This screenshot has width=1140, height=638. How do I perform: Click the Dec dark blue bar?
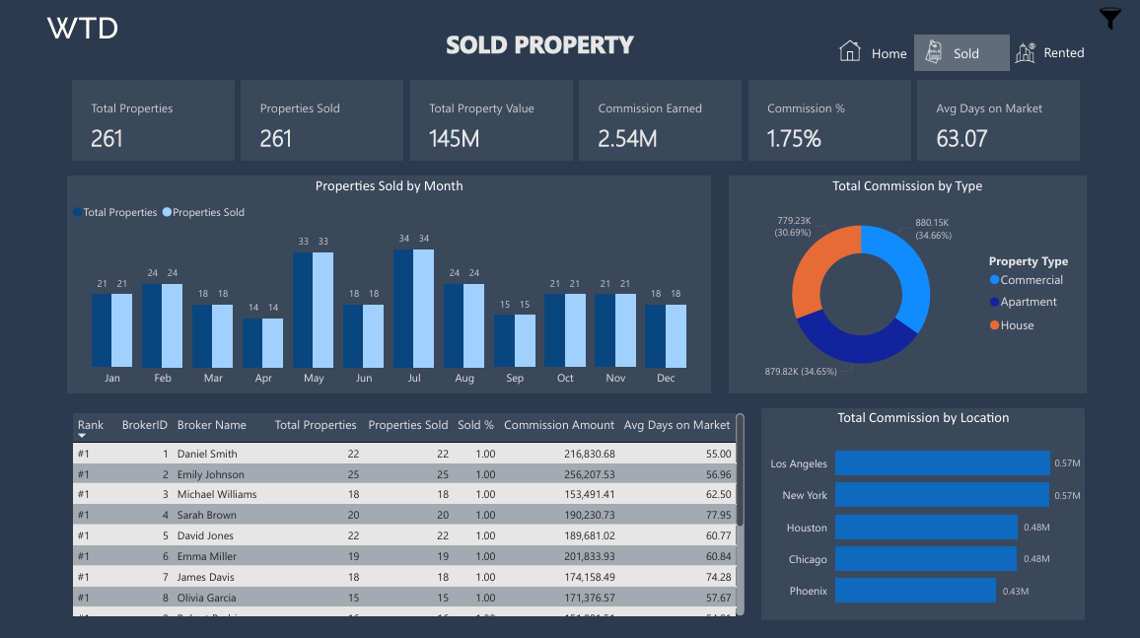[655, 335]
